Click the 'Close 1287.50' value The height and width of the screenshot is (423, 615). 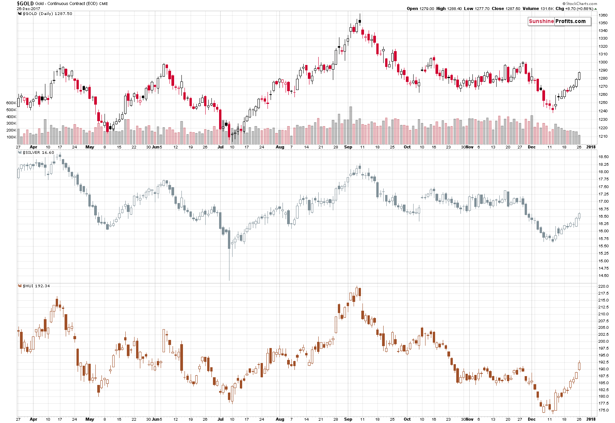click(x=506, y=8)
